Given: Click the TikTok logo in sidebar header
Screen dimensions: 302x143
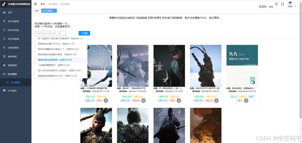Looking at the screenshot, I should pos(4,4).
